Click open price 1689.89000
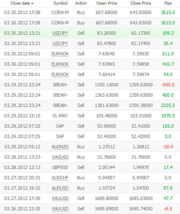This screenshot has width=180, height=214. coord(107,209)
